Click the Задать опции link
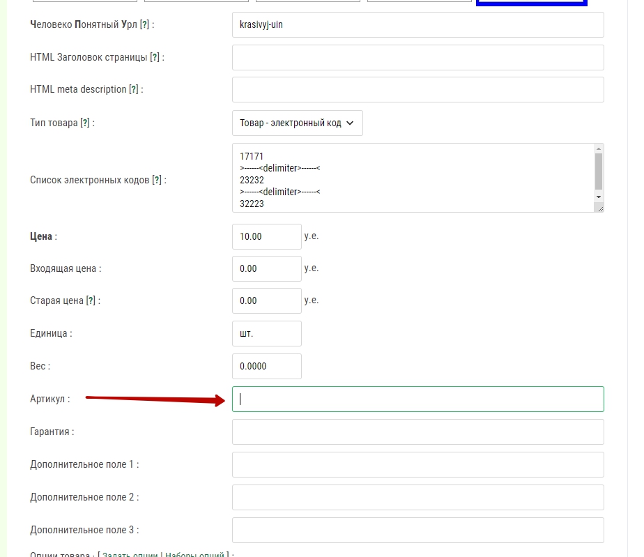The height and width of the screenshot is (557, 644). click(130, 555)
